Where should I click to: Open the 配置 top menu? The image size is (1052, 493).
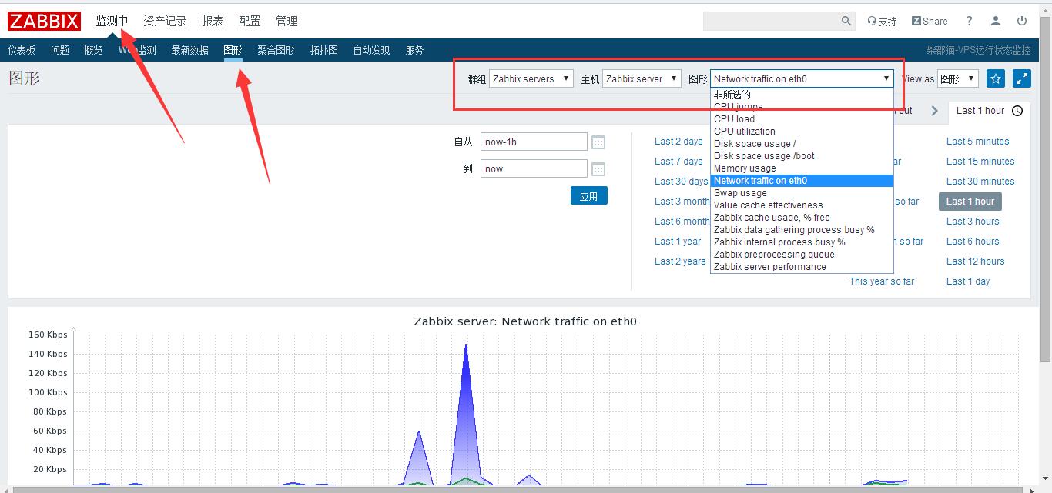[x=250, y=21]
